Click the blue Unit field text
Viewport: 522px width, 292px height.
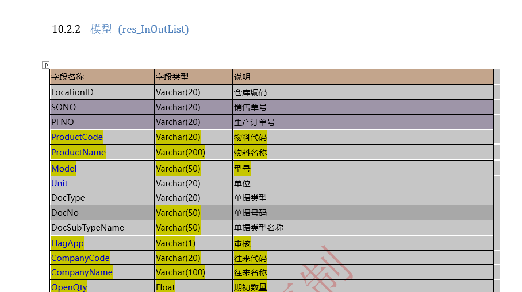tap(59, 184)
